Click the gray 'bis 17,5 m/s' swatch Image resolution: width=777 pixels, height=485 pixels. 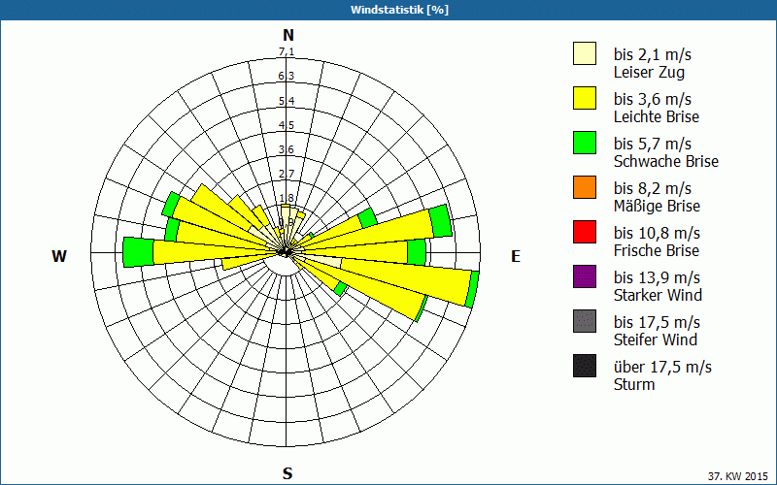click(585, 321)
